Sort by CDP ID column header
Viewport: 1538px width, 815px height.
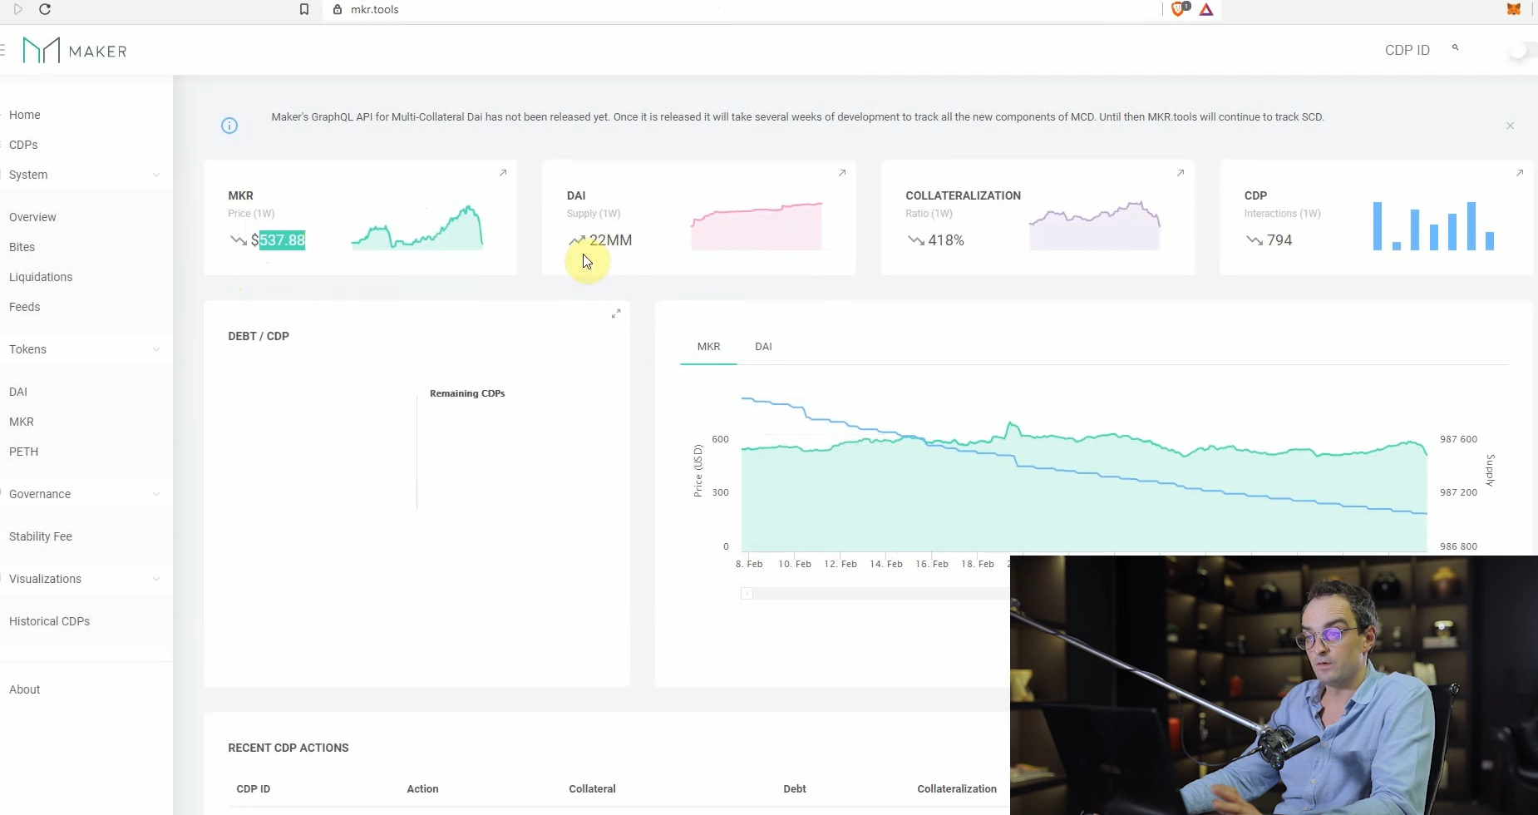[x=254, y=789]
